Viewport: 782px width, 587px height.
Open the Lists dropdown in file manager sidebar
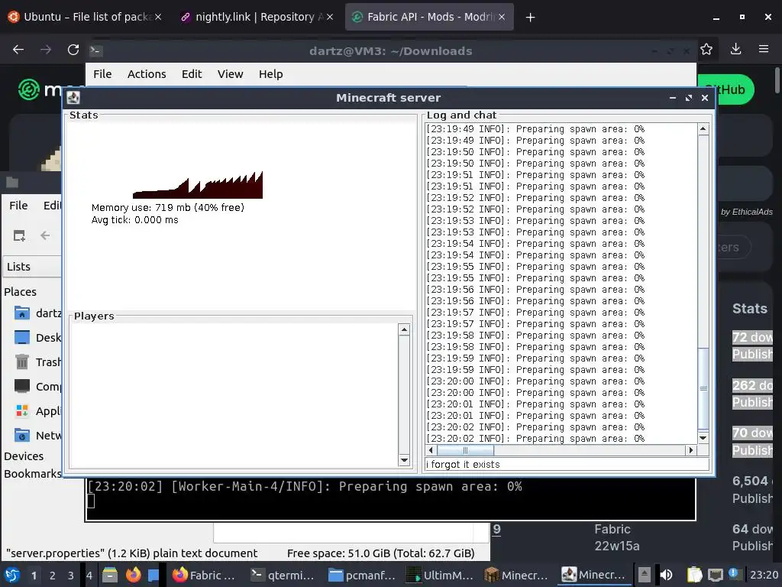[32, 267]
